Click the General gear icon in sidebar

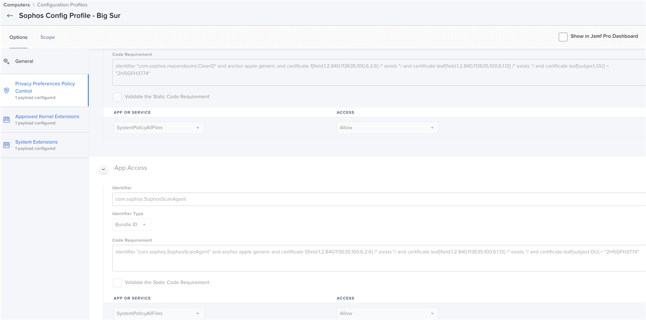tap(7, 61)
